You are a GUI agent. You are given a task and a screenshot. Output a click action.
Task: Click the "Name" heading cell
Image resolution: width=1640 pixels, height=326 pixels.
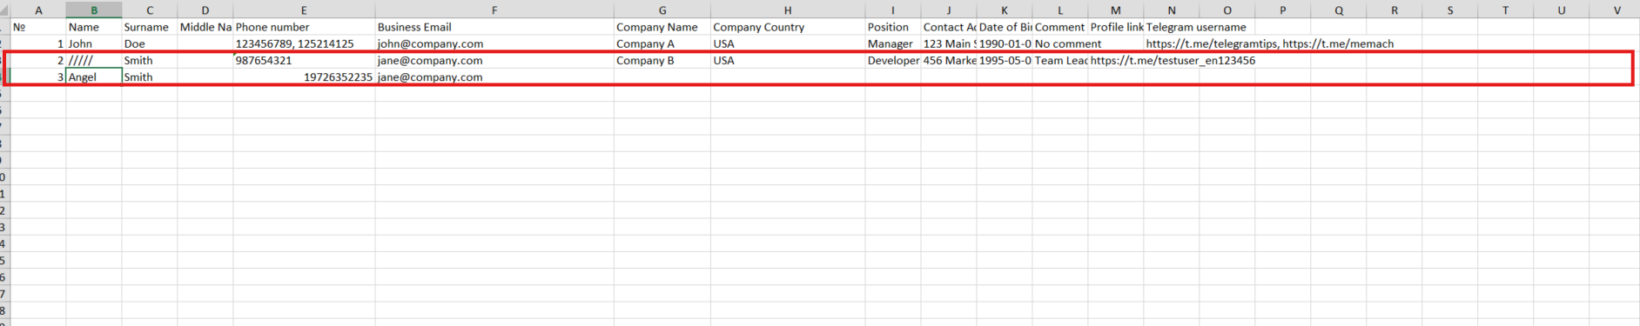click(x=94, y=27)
